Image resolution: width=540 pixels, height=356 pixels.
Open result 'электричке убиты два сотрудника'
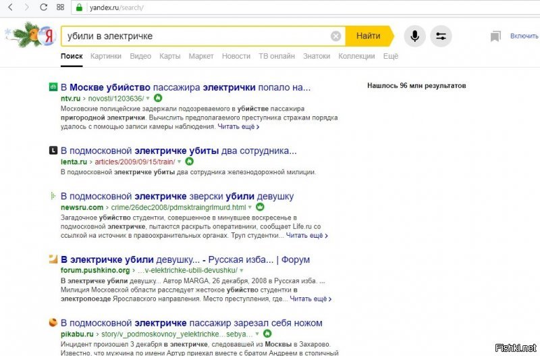(178, 151)
